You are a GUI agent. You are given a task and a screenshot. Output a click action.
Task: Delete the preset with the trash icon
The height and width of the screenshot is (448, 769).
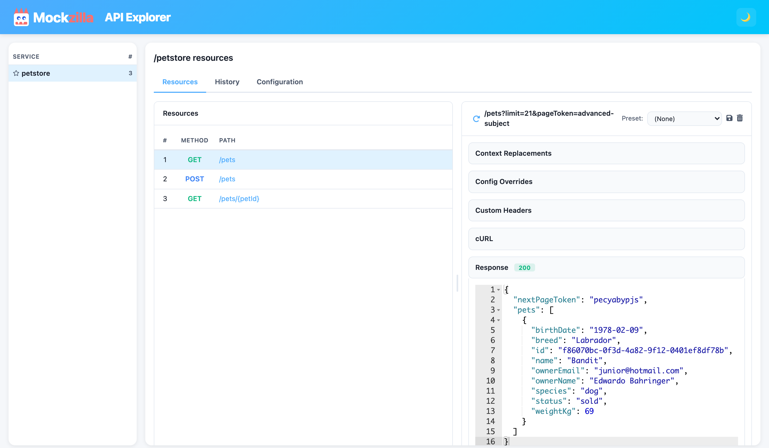[x=740, y=118]
